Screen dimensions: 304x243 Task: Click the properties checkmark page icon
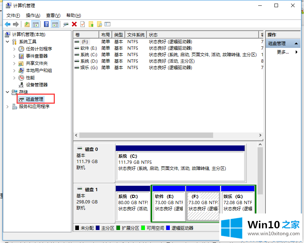(x=83, y=24)
